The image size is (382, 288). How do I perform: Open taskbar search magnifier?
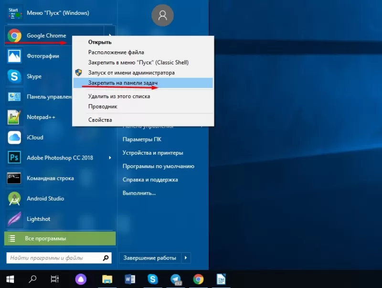coord(32,279)
